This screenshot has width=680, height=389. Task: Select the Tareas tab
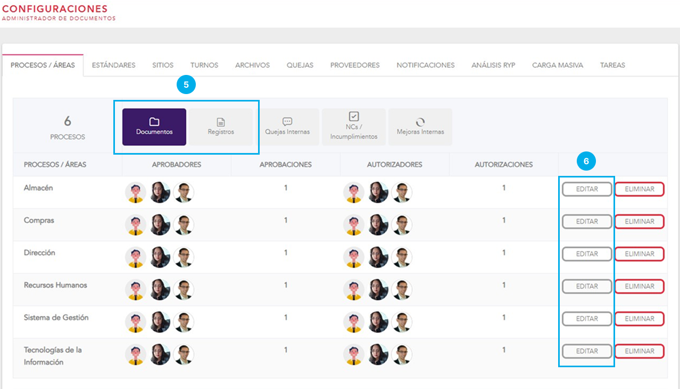[612, 65]
